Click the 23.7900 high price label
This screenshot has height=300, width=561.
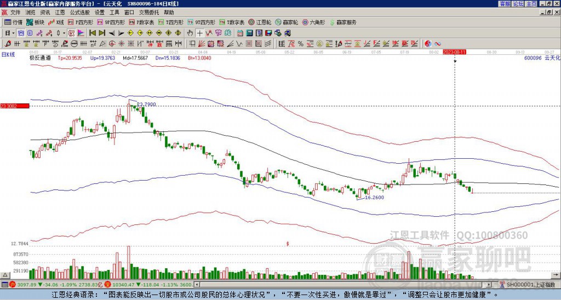point(146,105)
